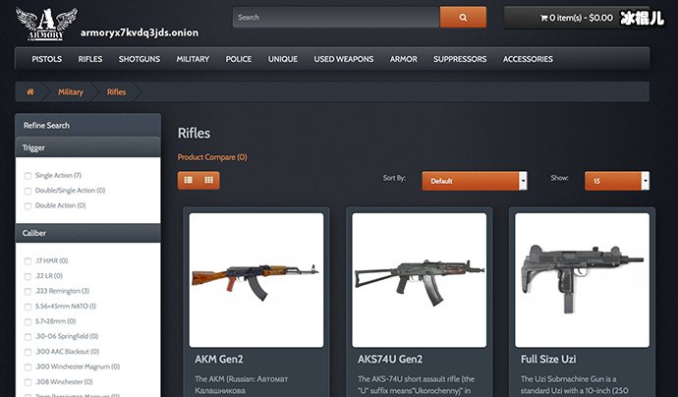The height and width of the screenshot is (397, 678).
Task: Click the Product Compare (0) link
Action: [212, 157]
